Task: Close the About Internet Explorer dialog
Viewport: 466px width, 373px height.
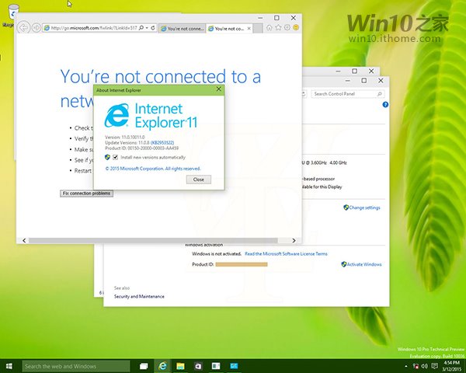Action: pyautogui.click(x=219, y=89)
